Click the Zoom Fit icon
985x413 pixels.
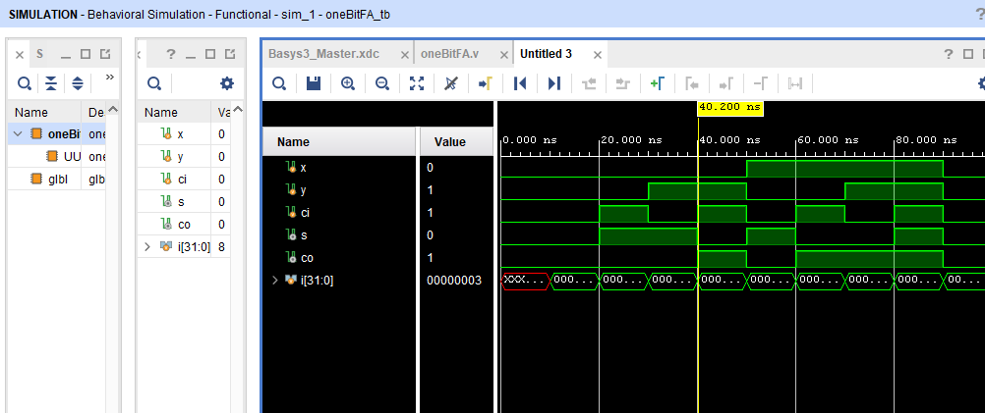417,83
